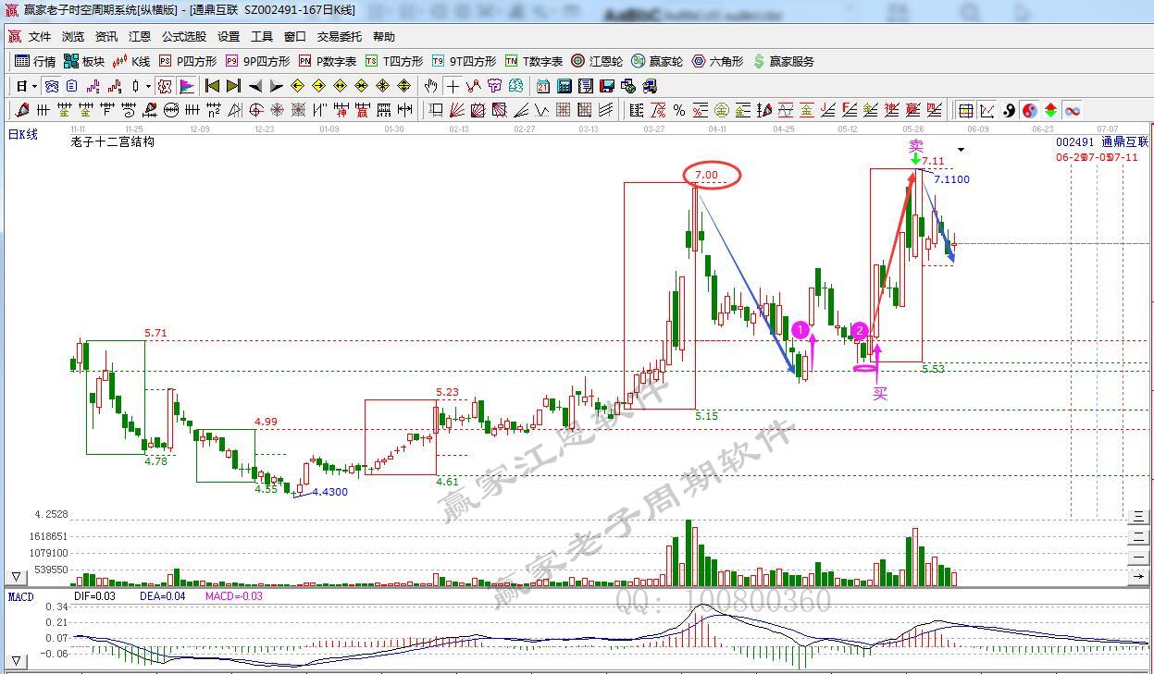
Task: Jump to first bar with skip-back arrow
Action: (x=212, y=86)
